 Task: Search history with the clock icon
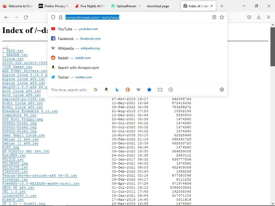coord(171,90)
